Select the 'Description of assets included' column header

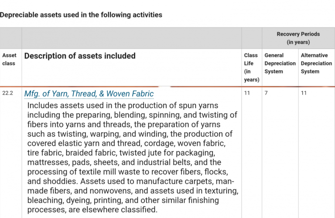[x=80, y=56]
